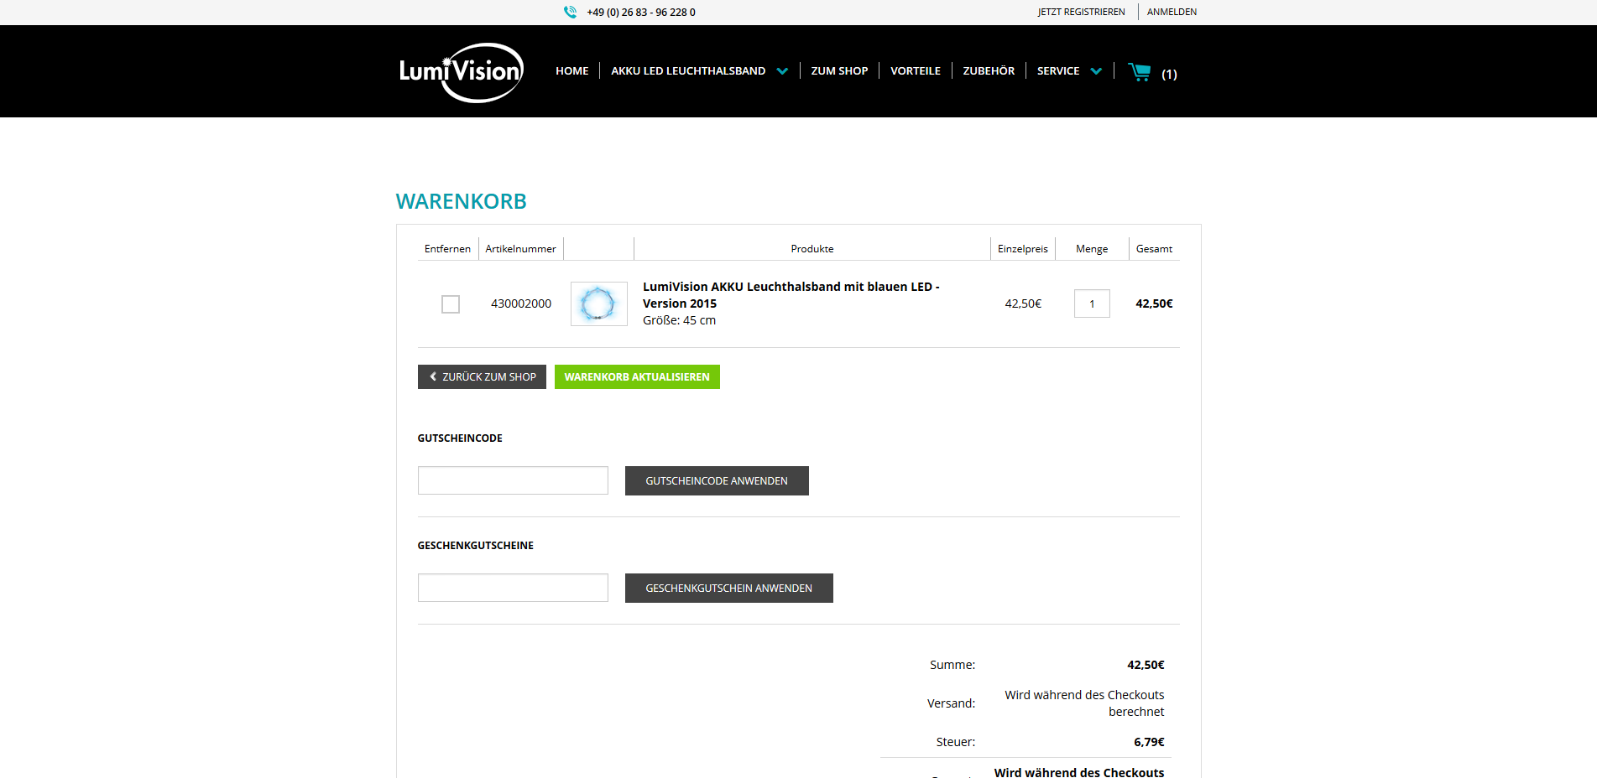The height and width of the screenshot is (778, 1597).
Task: Click the Größe: 45 cm text
Action: pyautogui.click(x=679, y=320)
